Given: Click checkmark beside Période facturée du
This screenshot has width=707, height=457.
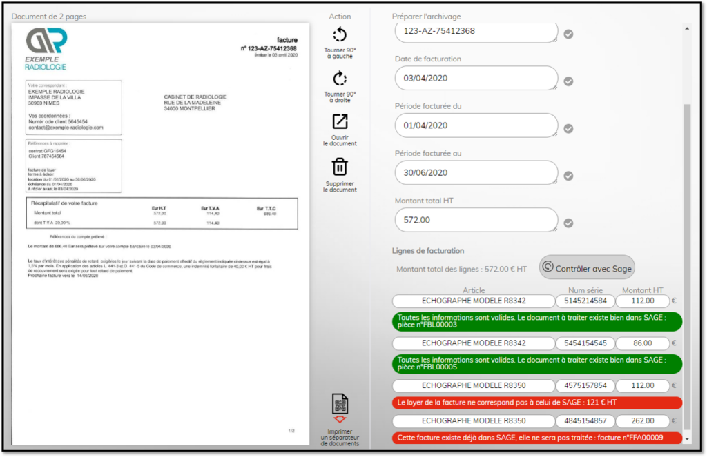Looking at the screenshot, I should pos(568,128).
